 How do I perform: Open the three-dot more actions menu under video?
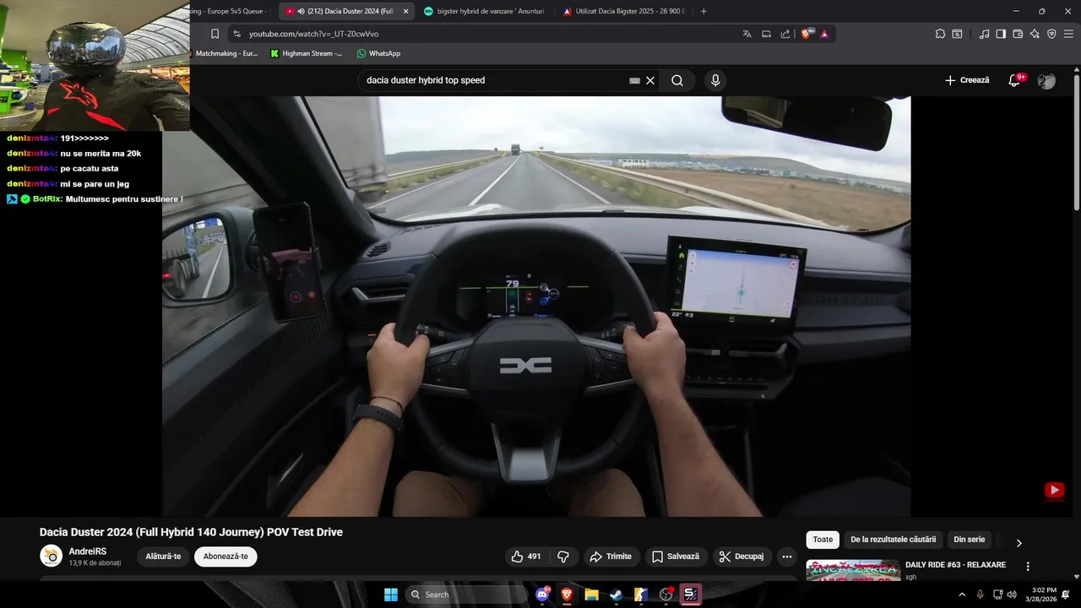787,556
